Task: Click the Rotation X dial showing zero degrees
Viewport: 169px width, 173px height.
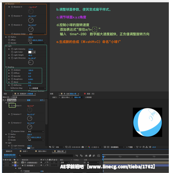Action: pyautogui.click(x=30, y=110)
